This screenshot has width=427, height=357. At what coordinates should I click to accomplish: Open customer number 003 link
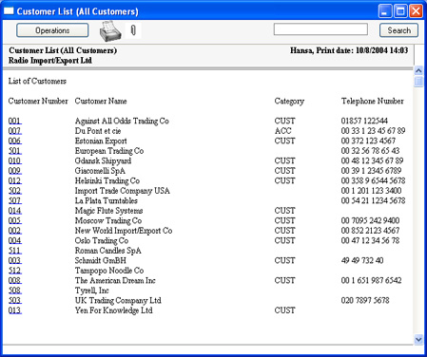click(x=15, y=260)
